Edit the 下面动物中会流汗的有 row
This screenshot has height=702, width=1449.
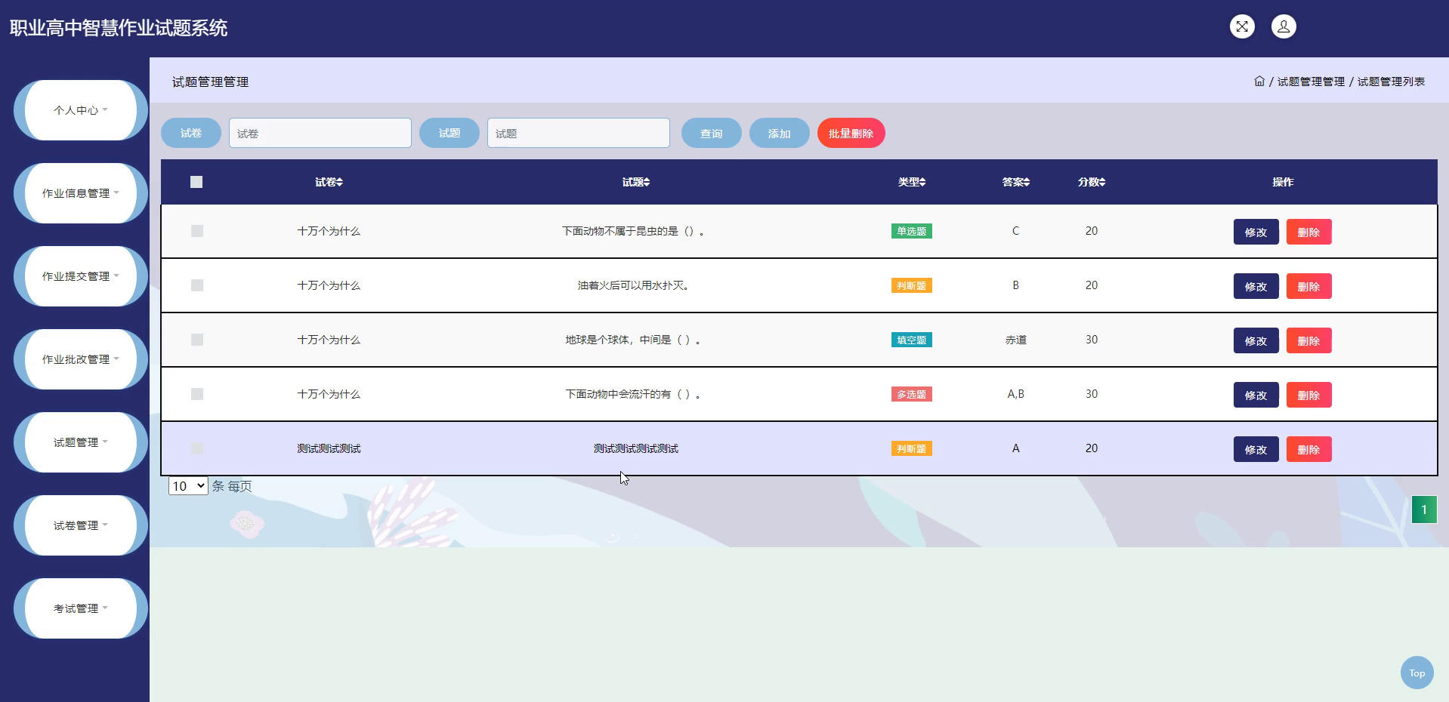[x=1256, y=395]
